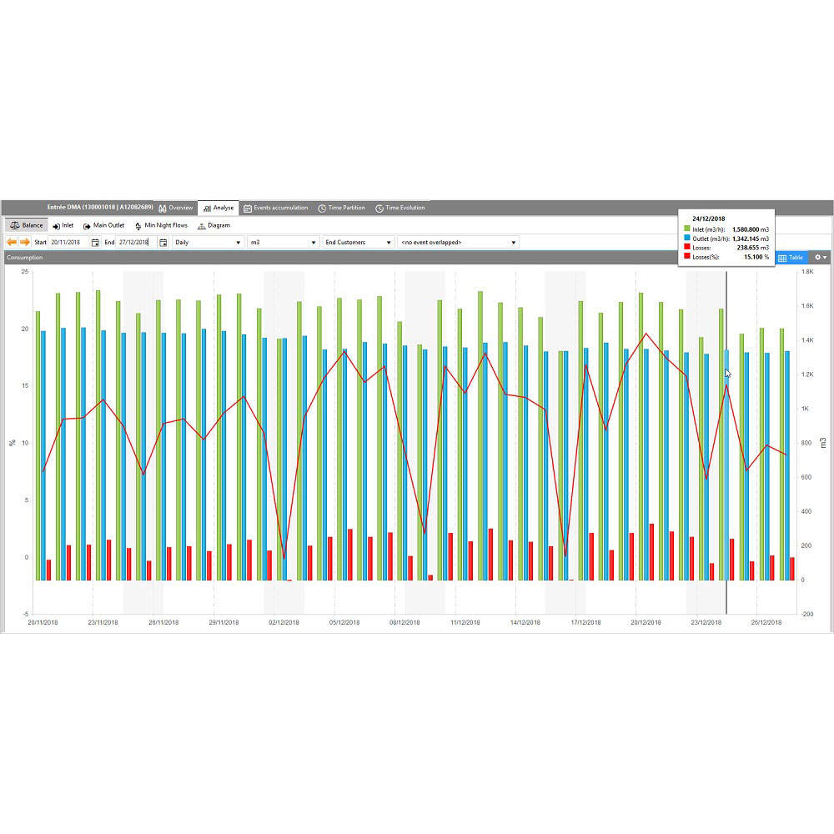Switch to the Events accumulation tab
834x834 pixels.
click(277, 208)
